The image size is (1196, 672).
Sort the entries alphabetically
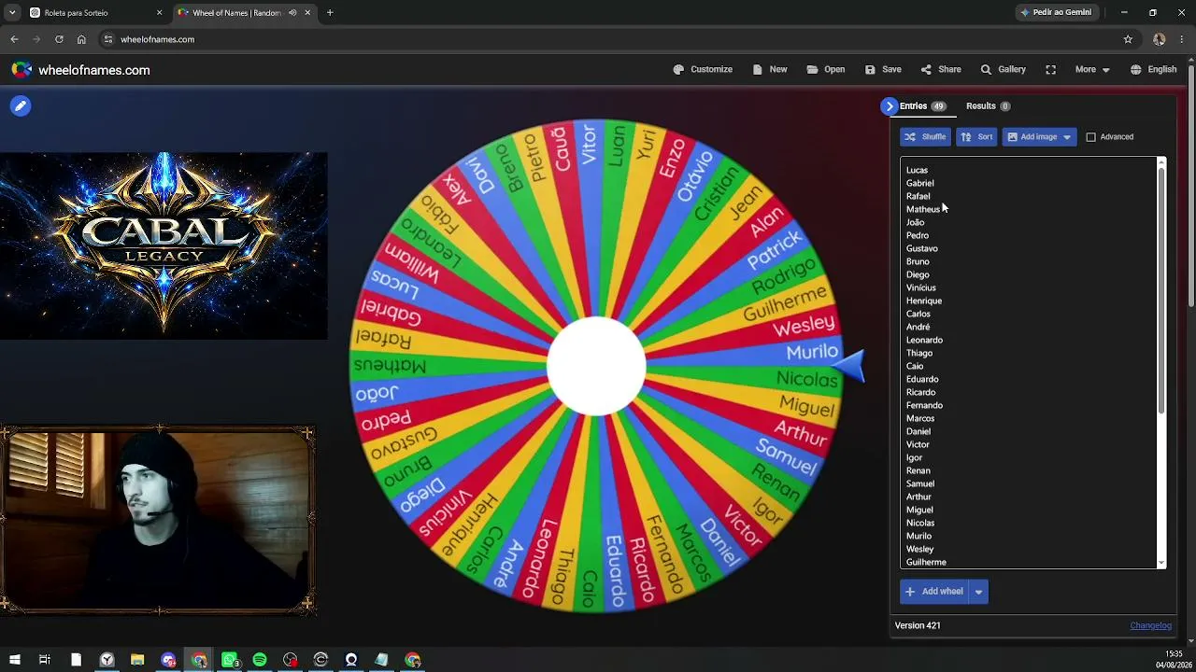point(976,137)
